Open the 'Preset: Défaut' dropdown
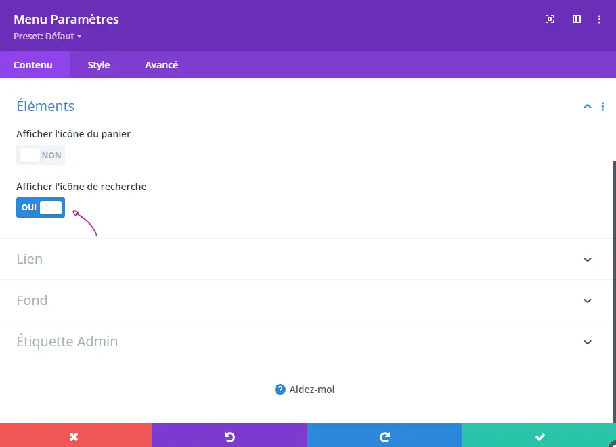 [x=47, y=37]
